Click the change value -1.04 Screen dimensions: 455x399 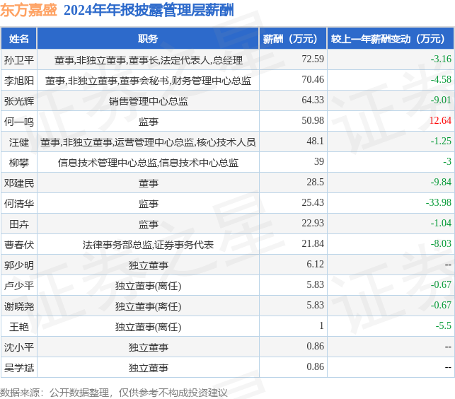pyautogui.click(x=441, y=223)
